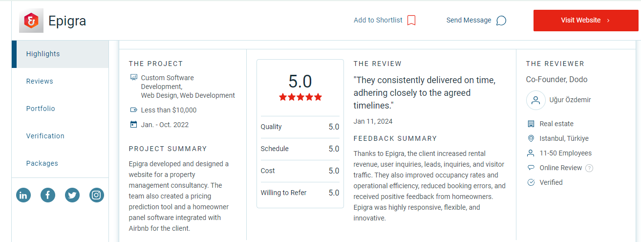641x242 pixels.
Task: Click the Add to Shortlist link
Action: point(378,20)
